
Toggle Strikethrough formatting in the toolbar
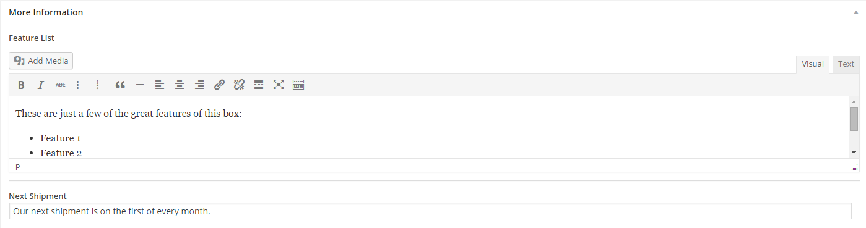pyautogui.click(x=61, y=85)
